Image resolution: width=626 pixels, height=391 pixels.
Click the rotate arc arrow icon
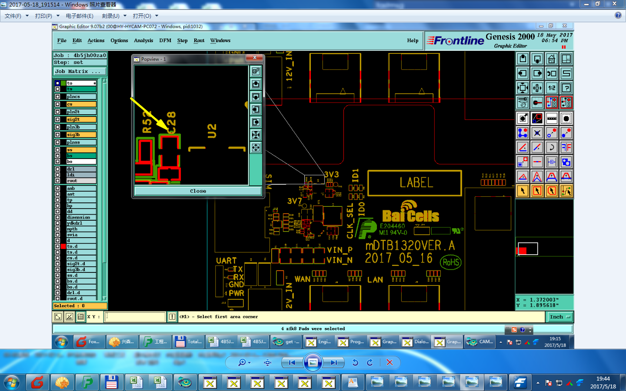[552, 147]
